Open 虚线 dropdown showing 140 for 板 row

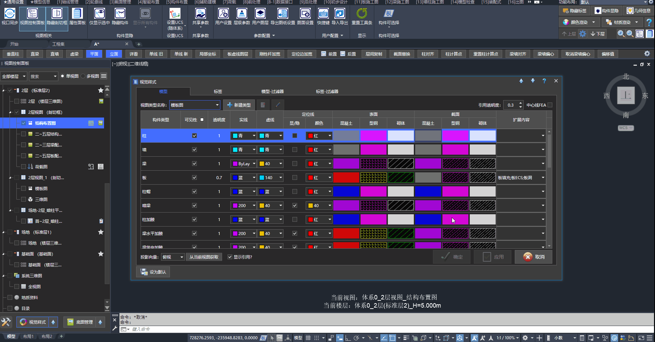click(x=270, y=177)
